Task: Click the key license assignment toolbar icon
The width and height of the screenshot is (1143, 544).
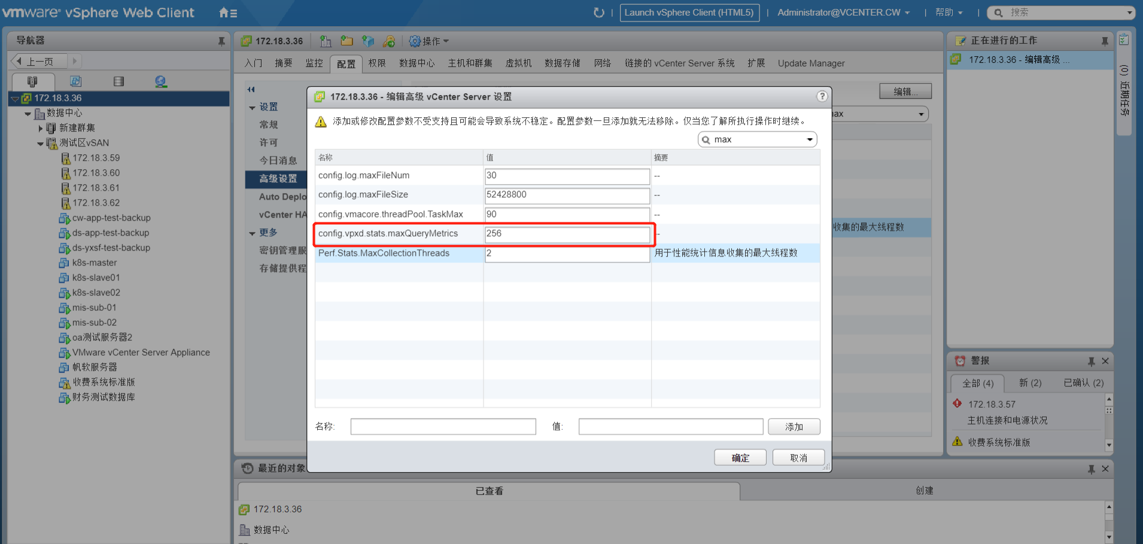Action: (x=389, y=41)
